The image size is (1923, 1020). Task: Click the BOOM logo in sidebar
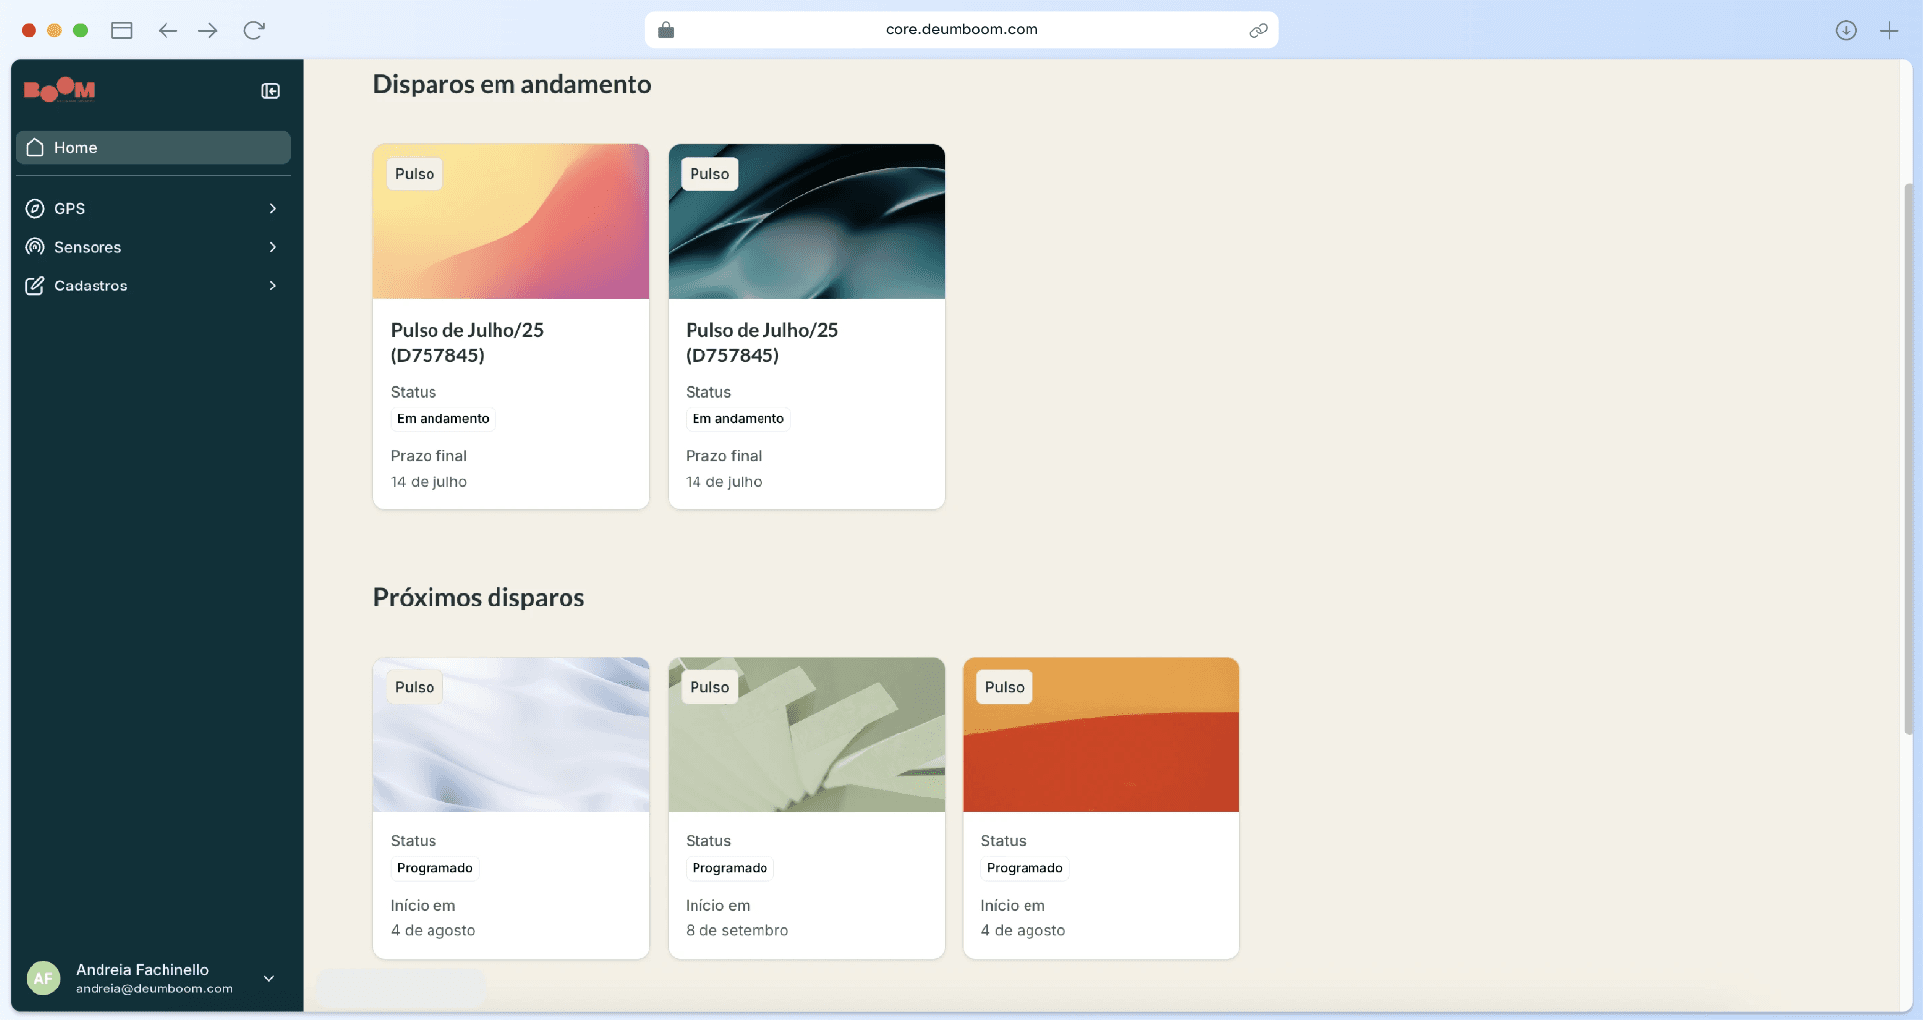point(59,90)
